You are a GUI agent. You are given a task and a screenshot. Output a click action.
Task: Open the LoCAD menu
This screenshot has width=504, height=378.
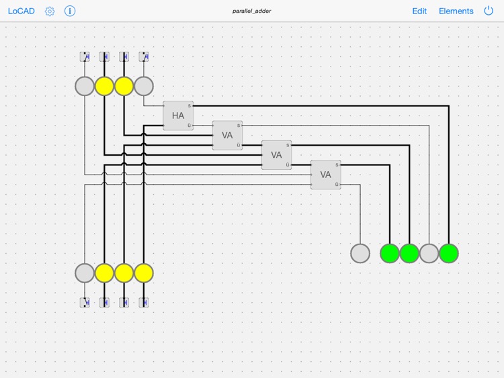click(22, 11)
